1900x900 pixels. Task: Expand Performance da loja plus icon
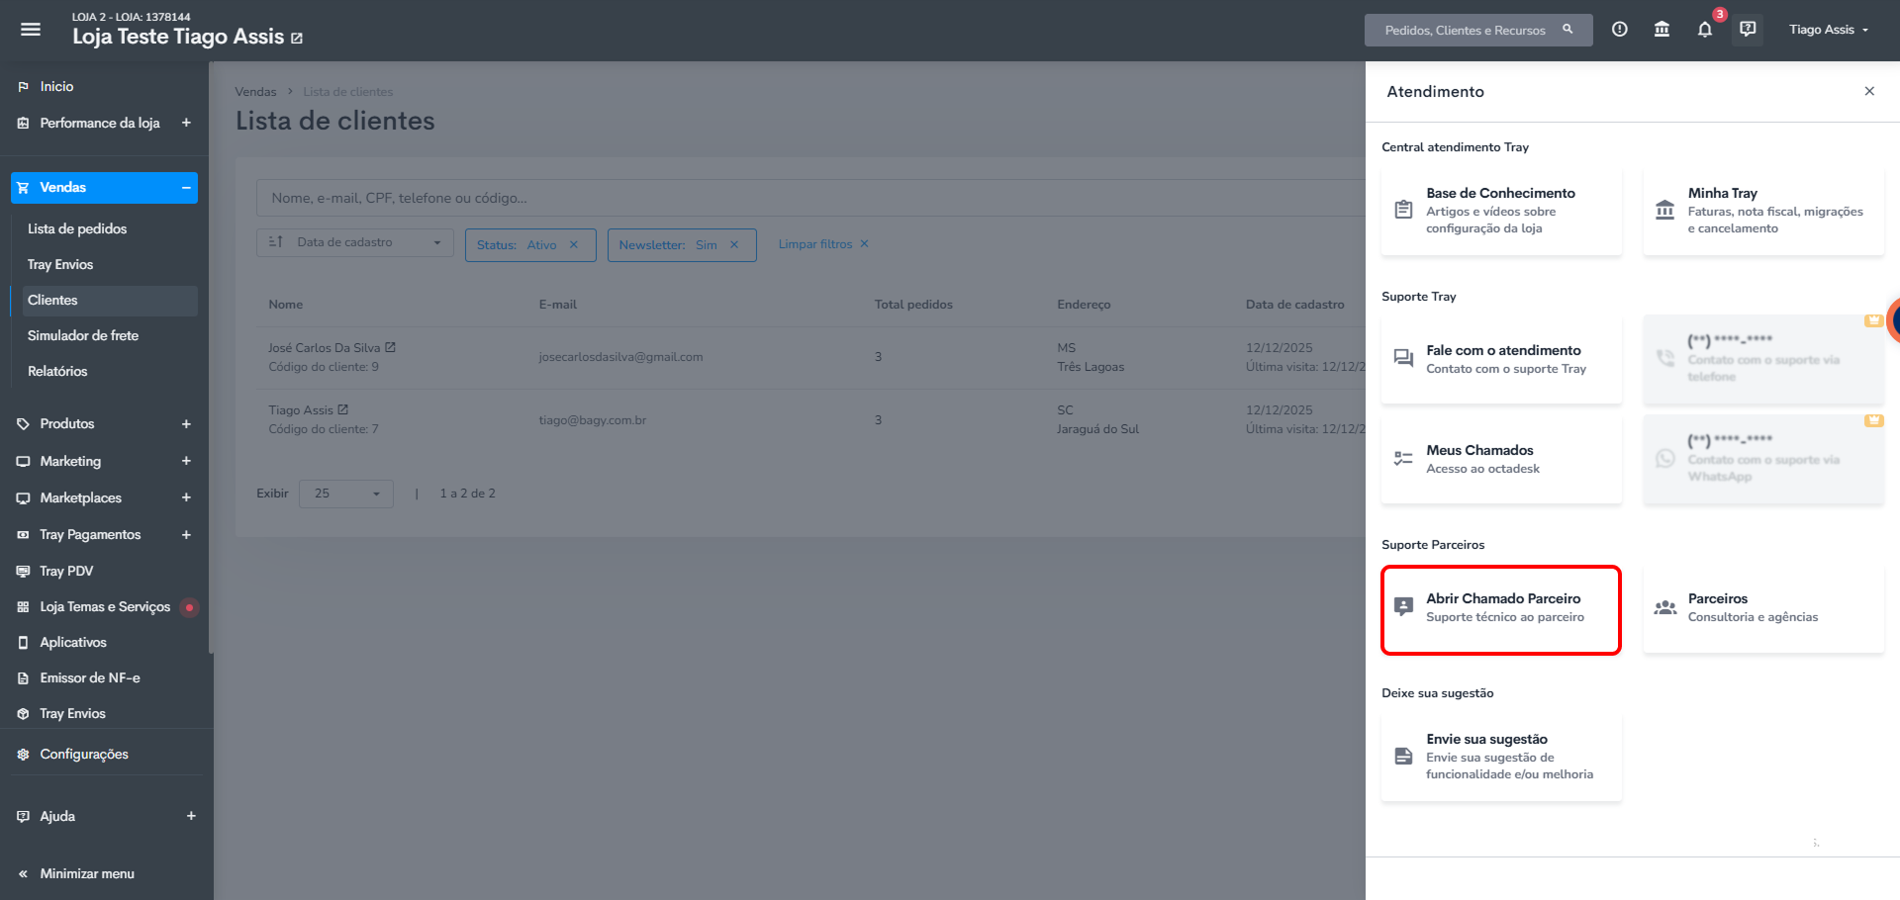point(186,123)
